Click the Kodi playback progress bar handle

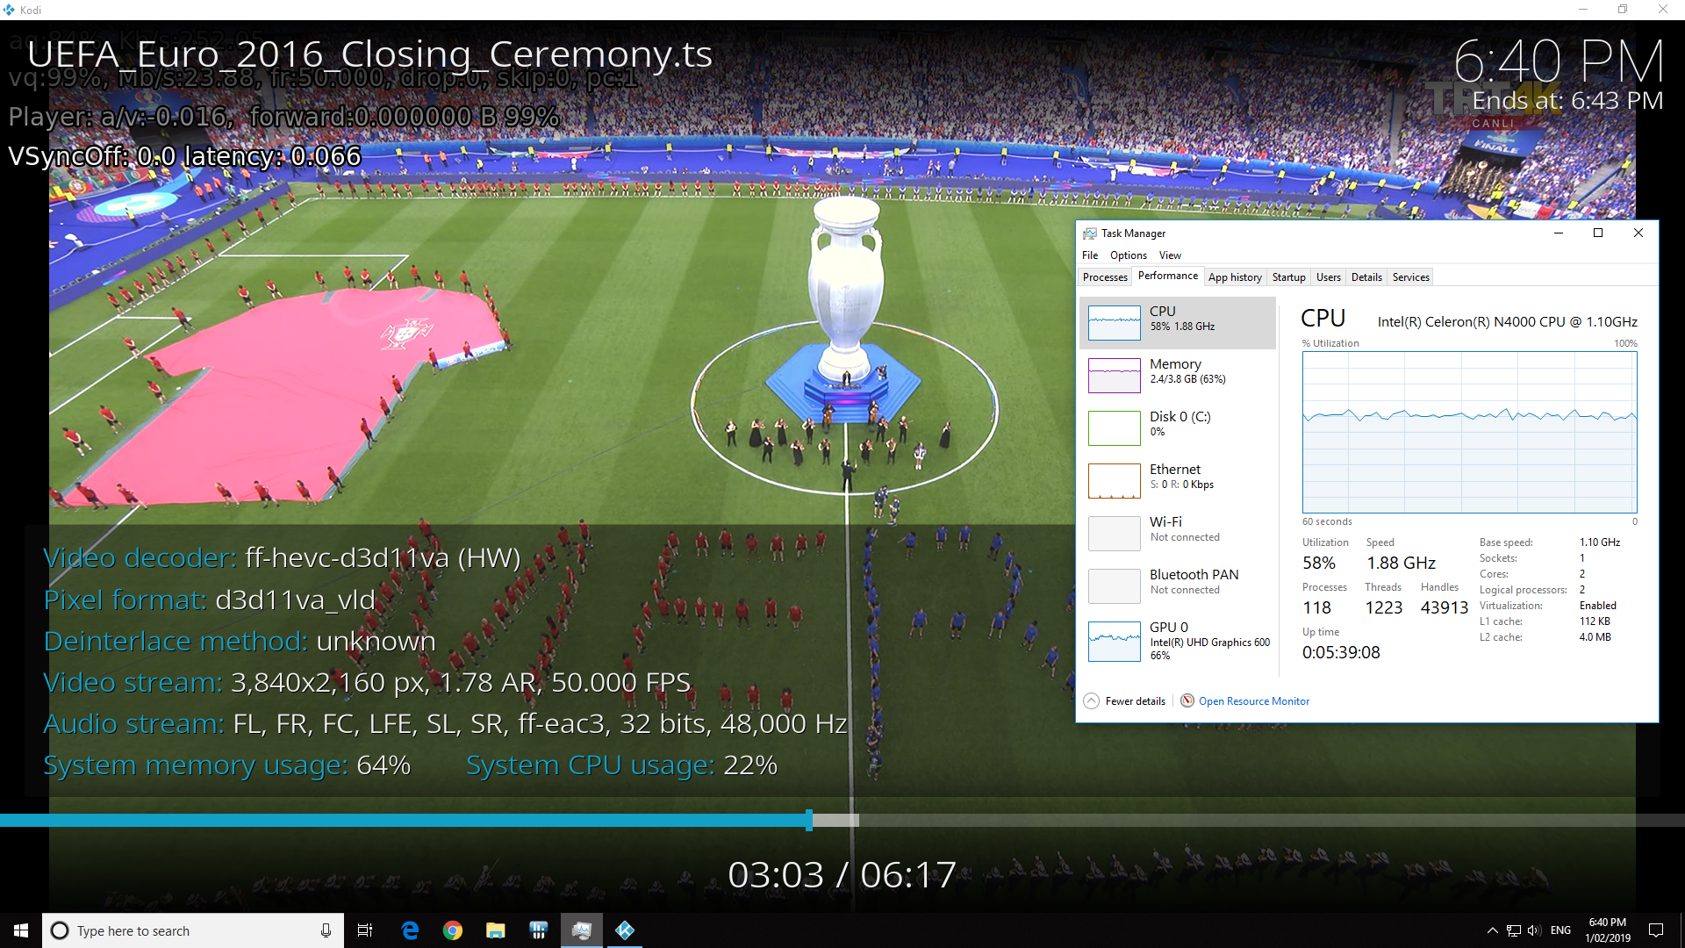(x=809, y=821)
